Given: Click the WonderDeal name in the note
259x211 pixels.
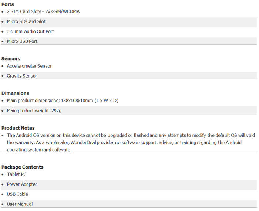Looking at the screenshot, I should [x=83, y=142].
